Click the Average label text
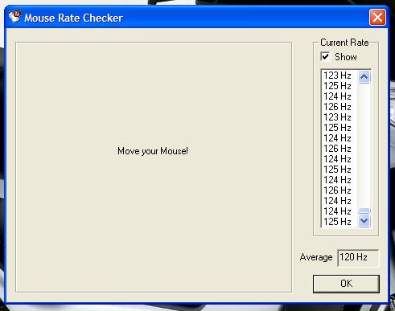The image size is (395, 311). pyautogui.click(x=316, y=257)
